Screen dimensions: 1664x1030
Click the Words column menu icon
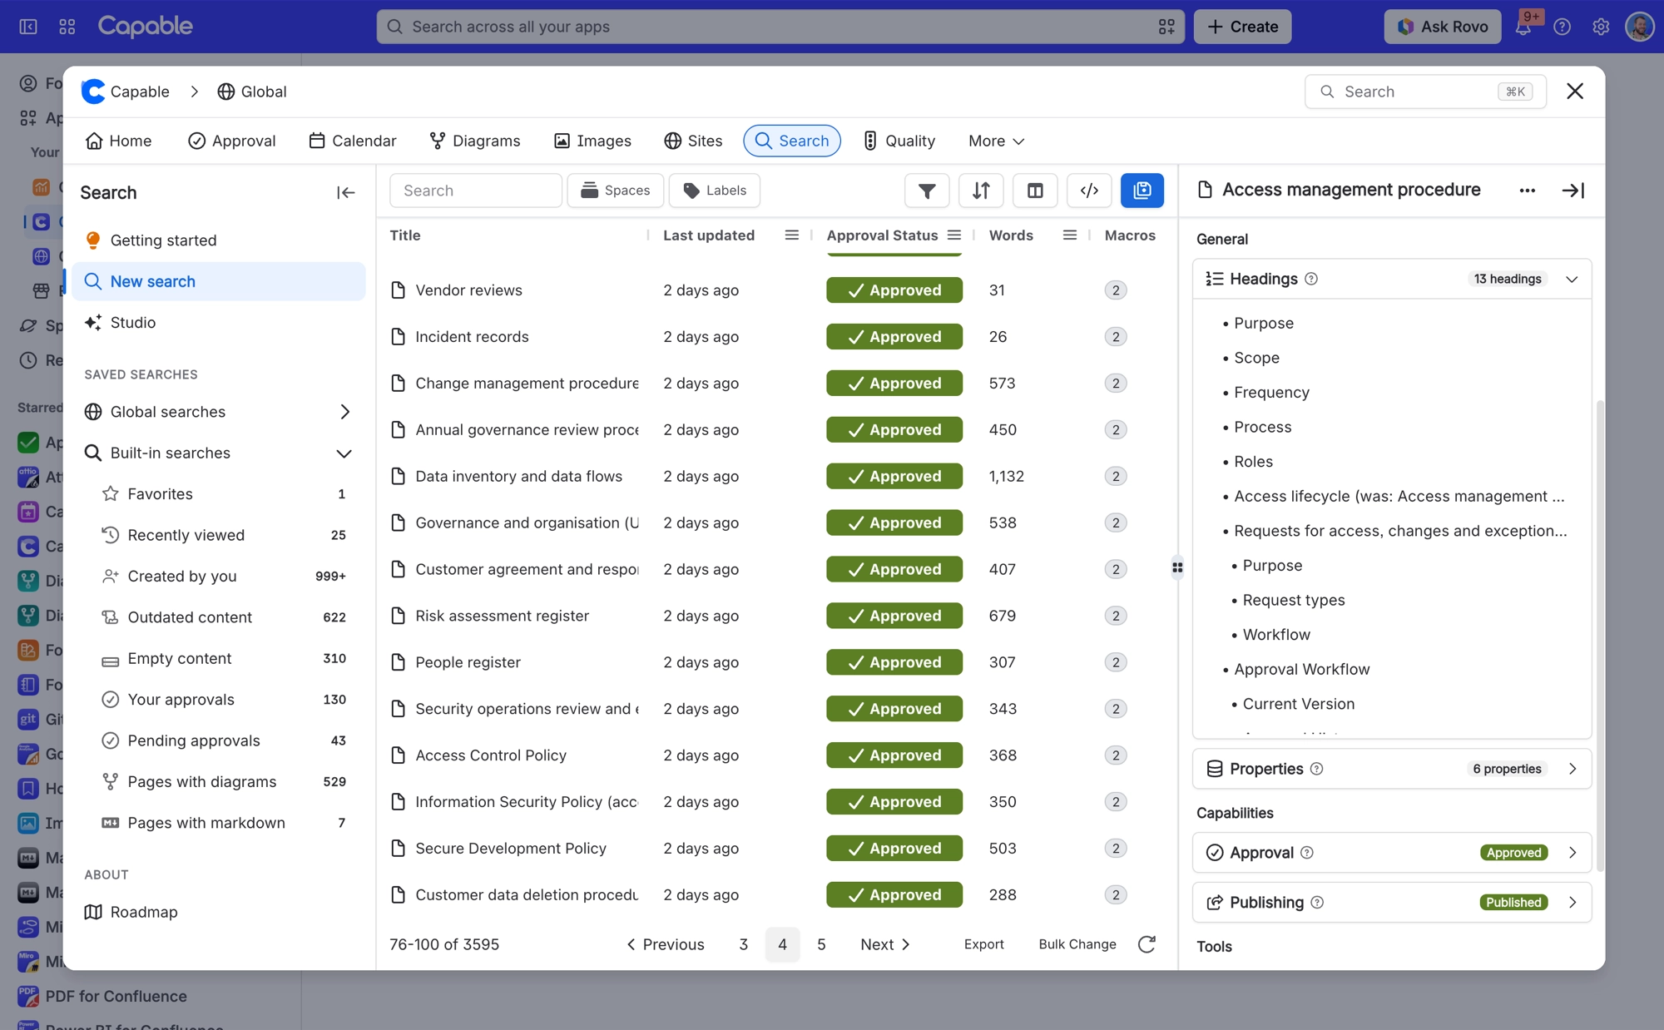[x=1070, y=235]
